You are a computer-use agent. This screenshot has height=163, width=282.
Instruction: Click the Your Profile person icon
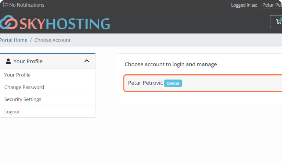(x=8, y=61)
